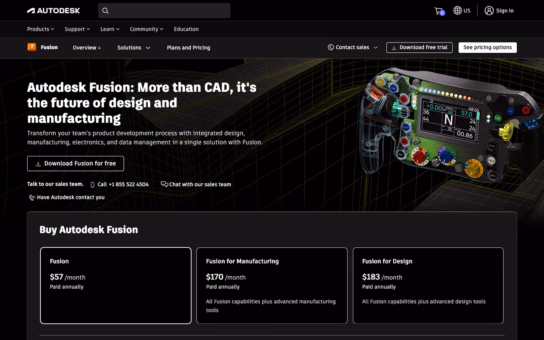Click the Buy Autodesk Fusion heading

89,229
